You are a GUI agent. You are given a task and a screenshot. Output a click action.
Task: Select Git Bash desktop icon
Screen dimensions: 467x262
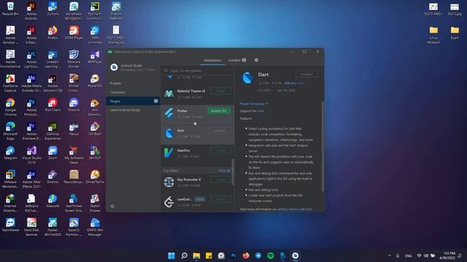pyautogui.click(x=95, y=129)
